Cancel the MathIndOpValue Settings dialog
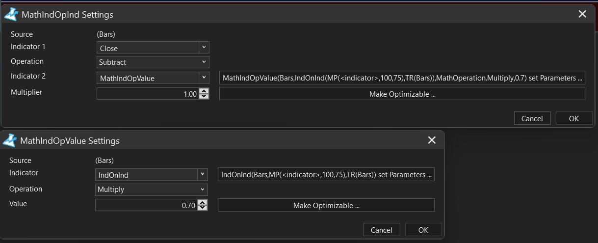The image size is (598, 243). (x=382, y=230)
